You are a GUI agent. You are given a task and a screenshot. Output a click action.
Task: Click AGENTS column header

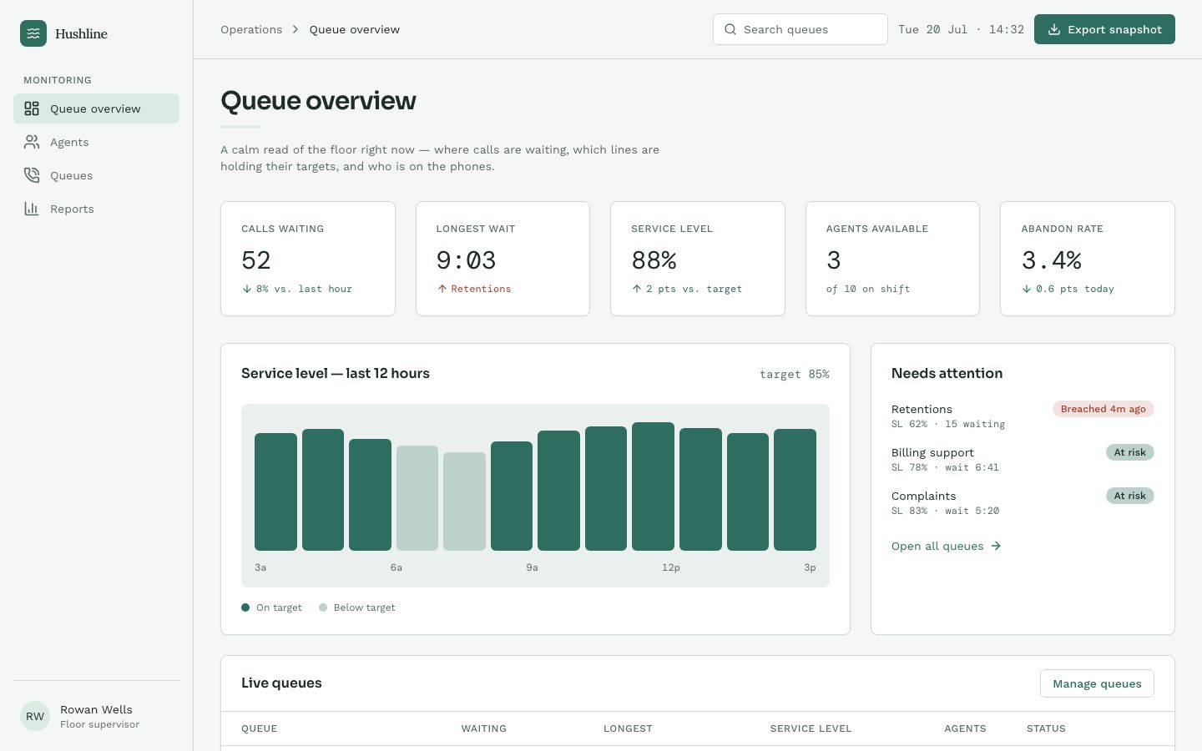965,728
